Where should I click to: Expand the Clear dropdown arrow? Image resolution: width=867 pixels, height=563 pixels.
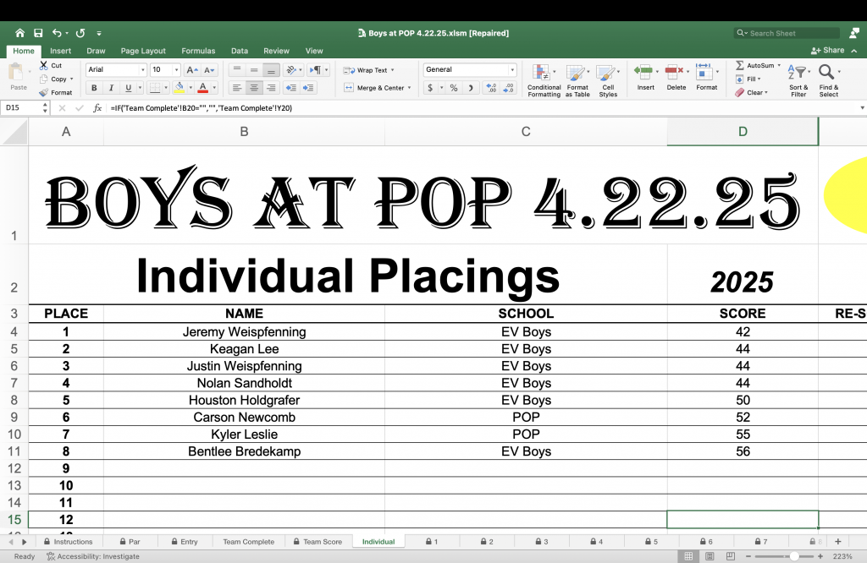[766, 93]
